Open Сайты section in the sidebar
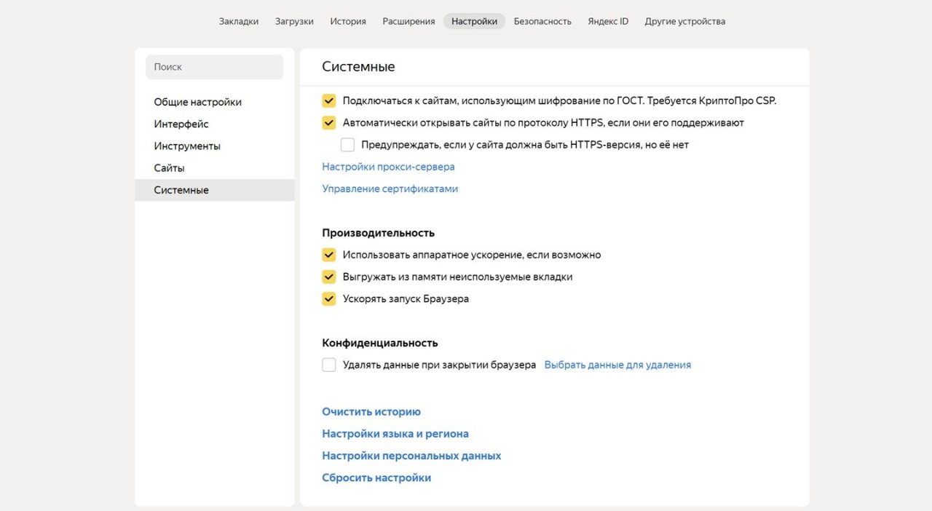The image size is (932, 511). click(x=169, y=167)
